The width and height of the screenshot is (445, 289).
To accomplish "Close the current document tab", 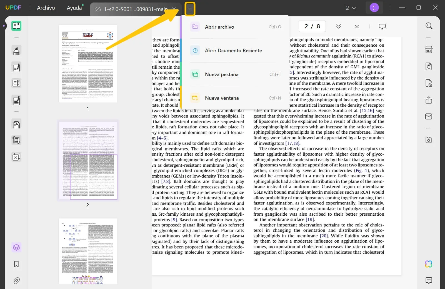I will click(x=174, y=9).
